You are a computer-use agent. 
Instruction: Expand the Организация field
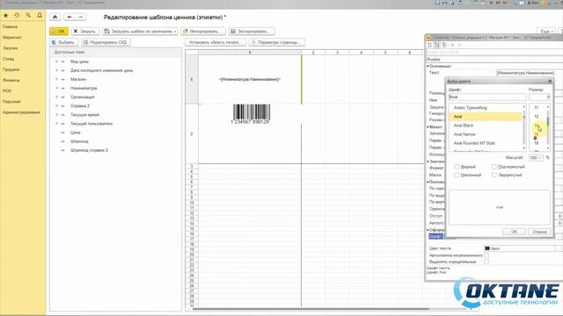point(56,97)
